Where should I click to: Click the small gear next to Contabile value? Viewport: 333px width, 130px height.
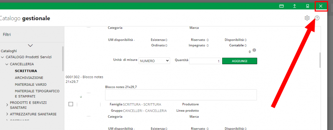pyautogui.click(x=254, y=50)
